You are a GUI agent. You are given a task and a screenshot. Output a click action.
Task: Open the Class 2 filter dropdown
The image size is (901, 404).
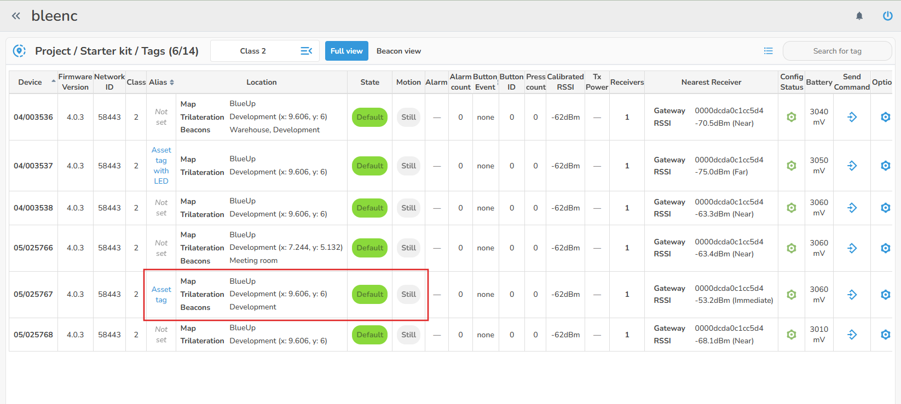pyautogui.click(x=265, y=51)
